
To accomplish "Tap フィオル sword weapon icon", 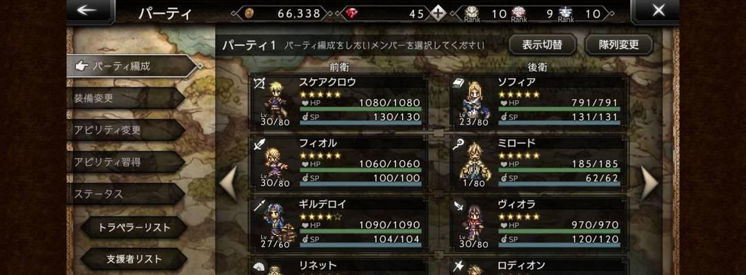I will (260, 144).
